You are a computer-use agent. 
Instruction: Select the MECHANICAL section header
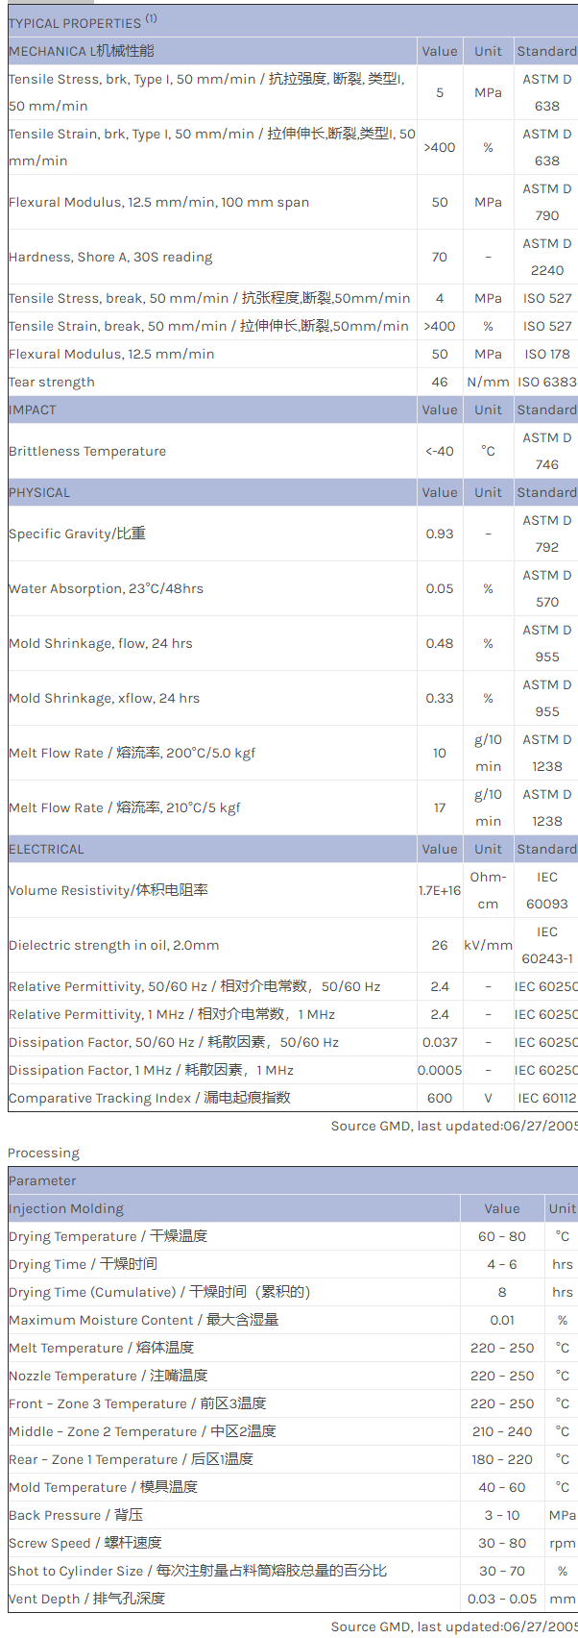[82, 51]
